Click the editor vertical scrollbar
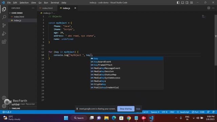This screenshot has height=122, width=217. [216, 40]
